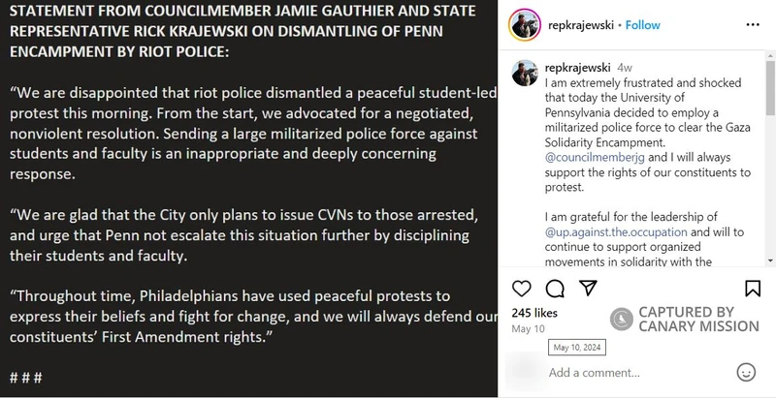Screen dimensions: 776x398
Task: Click the May 10 post date
Action: (528, 329)
